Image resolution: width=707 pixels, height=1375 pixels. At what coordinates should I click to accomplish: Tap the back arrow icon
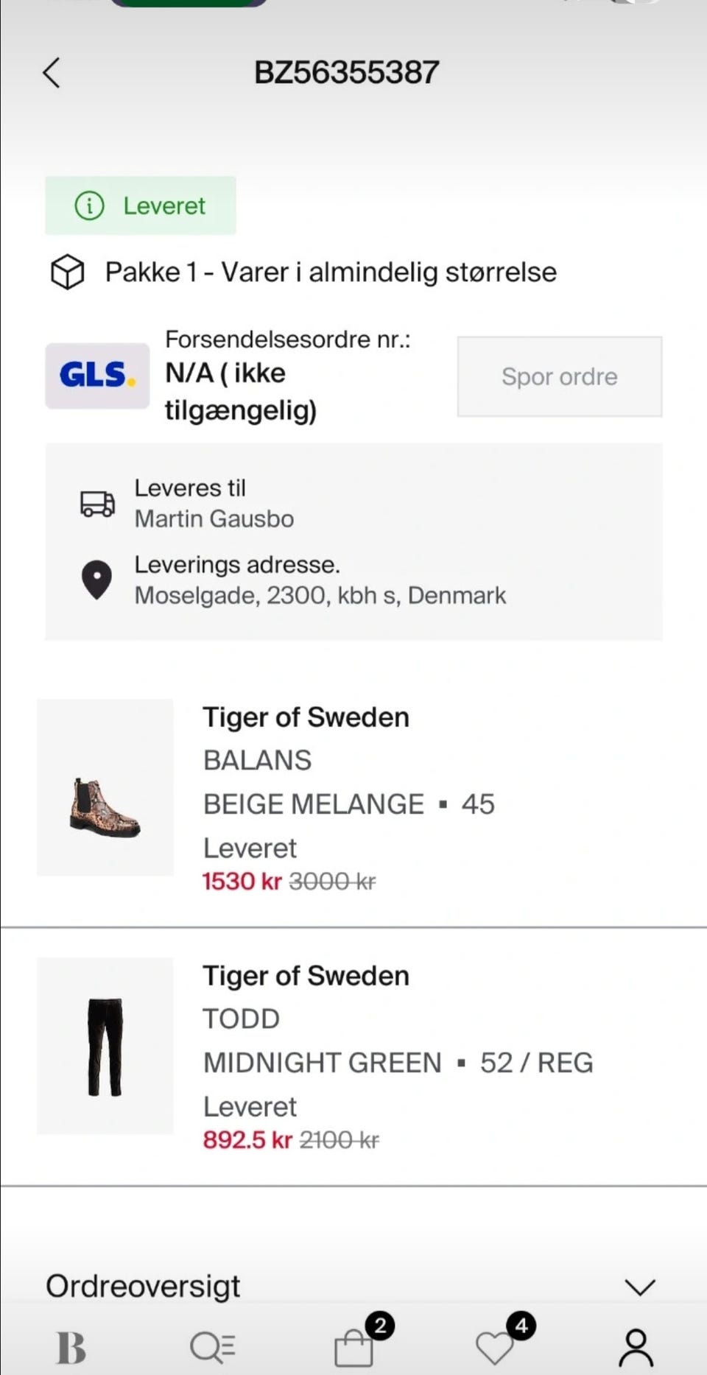point(51,73)
